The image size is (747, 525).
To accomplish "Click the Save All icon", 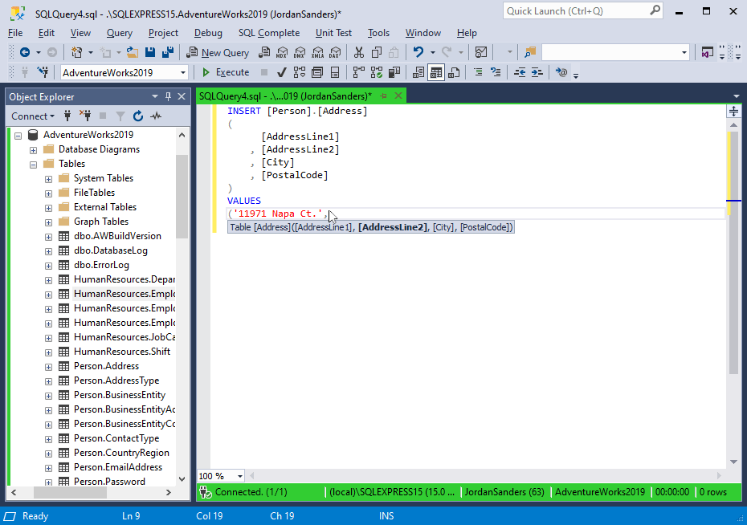I will 168,52.
